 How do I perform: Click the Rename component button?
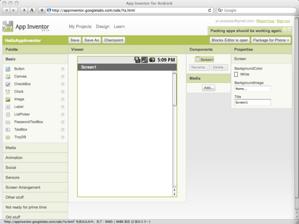[x=199, y=67]
